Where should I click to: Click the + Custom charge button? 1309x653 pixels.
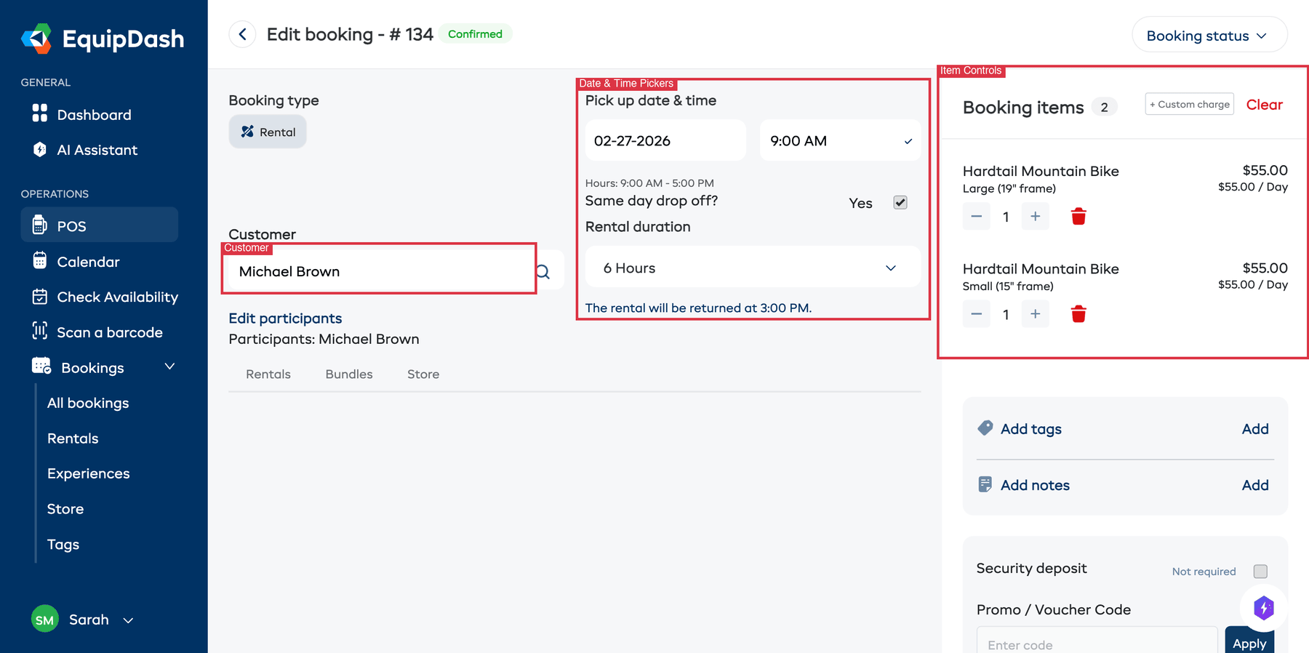[x=1190, y=104]
